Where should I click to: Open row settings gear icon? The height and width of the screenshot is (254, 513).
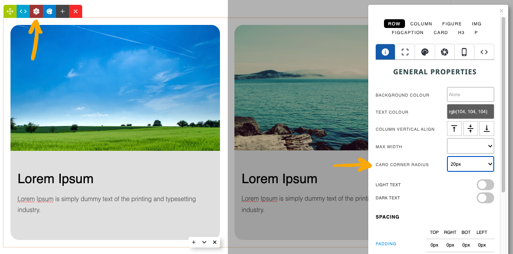(36, 11)
